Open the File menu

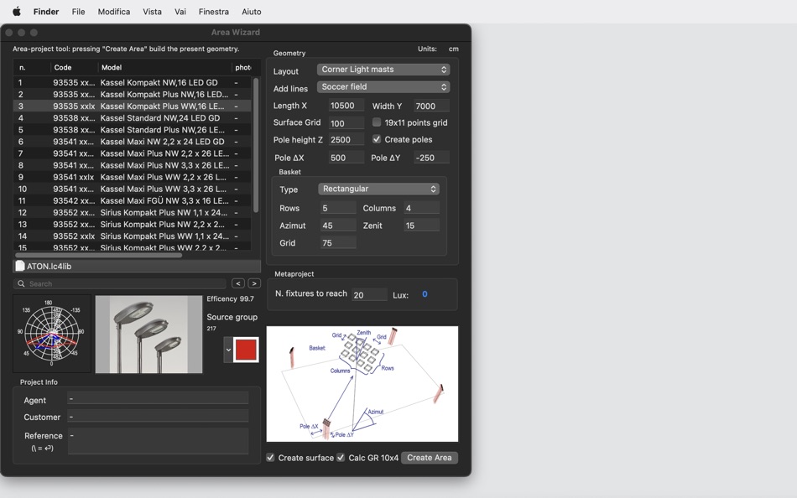tap(78, 11)
